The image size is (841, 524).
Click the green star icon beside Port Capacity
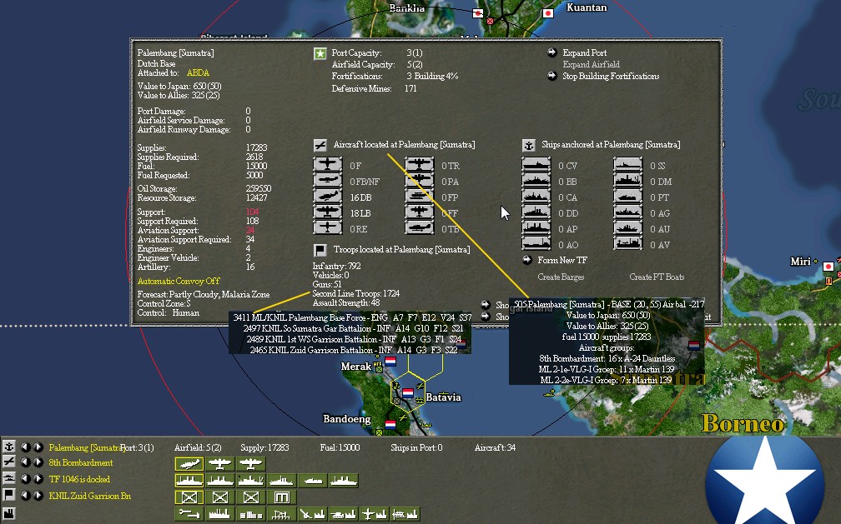point(320,53)
